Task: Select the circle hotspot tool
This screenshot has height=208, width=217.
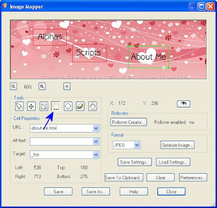Action: 68,106
